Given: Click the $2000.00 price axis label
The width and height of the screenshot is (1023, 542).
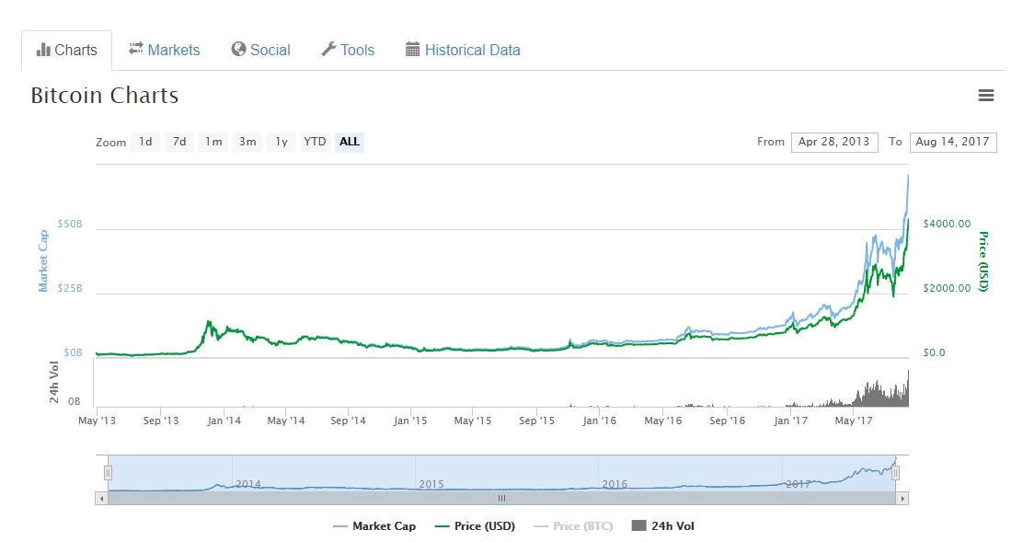Looking at the screenshot, I should click(x=948, y=288).
